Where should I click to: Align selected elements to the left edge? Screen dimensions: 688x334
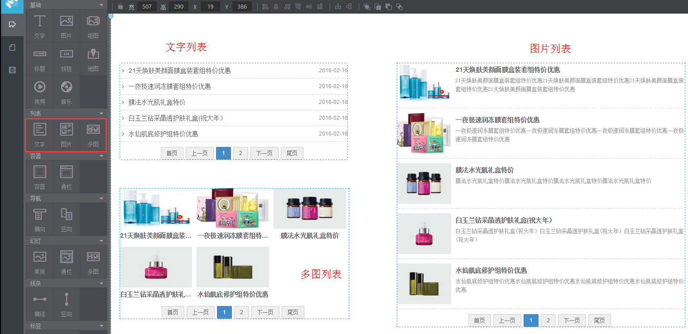tap(265, 7)
